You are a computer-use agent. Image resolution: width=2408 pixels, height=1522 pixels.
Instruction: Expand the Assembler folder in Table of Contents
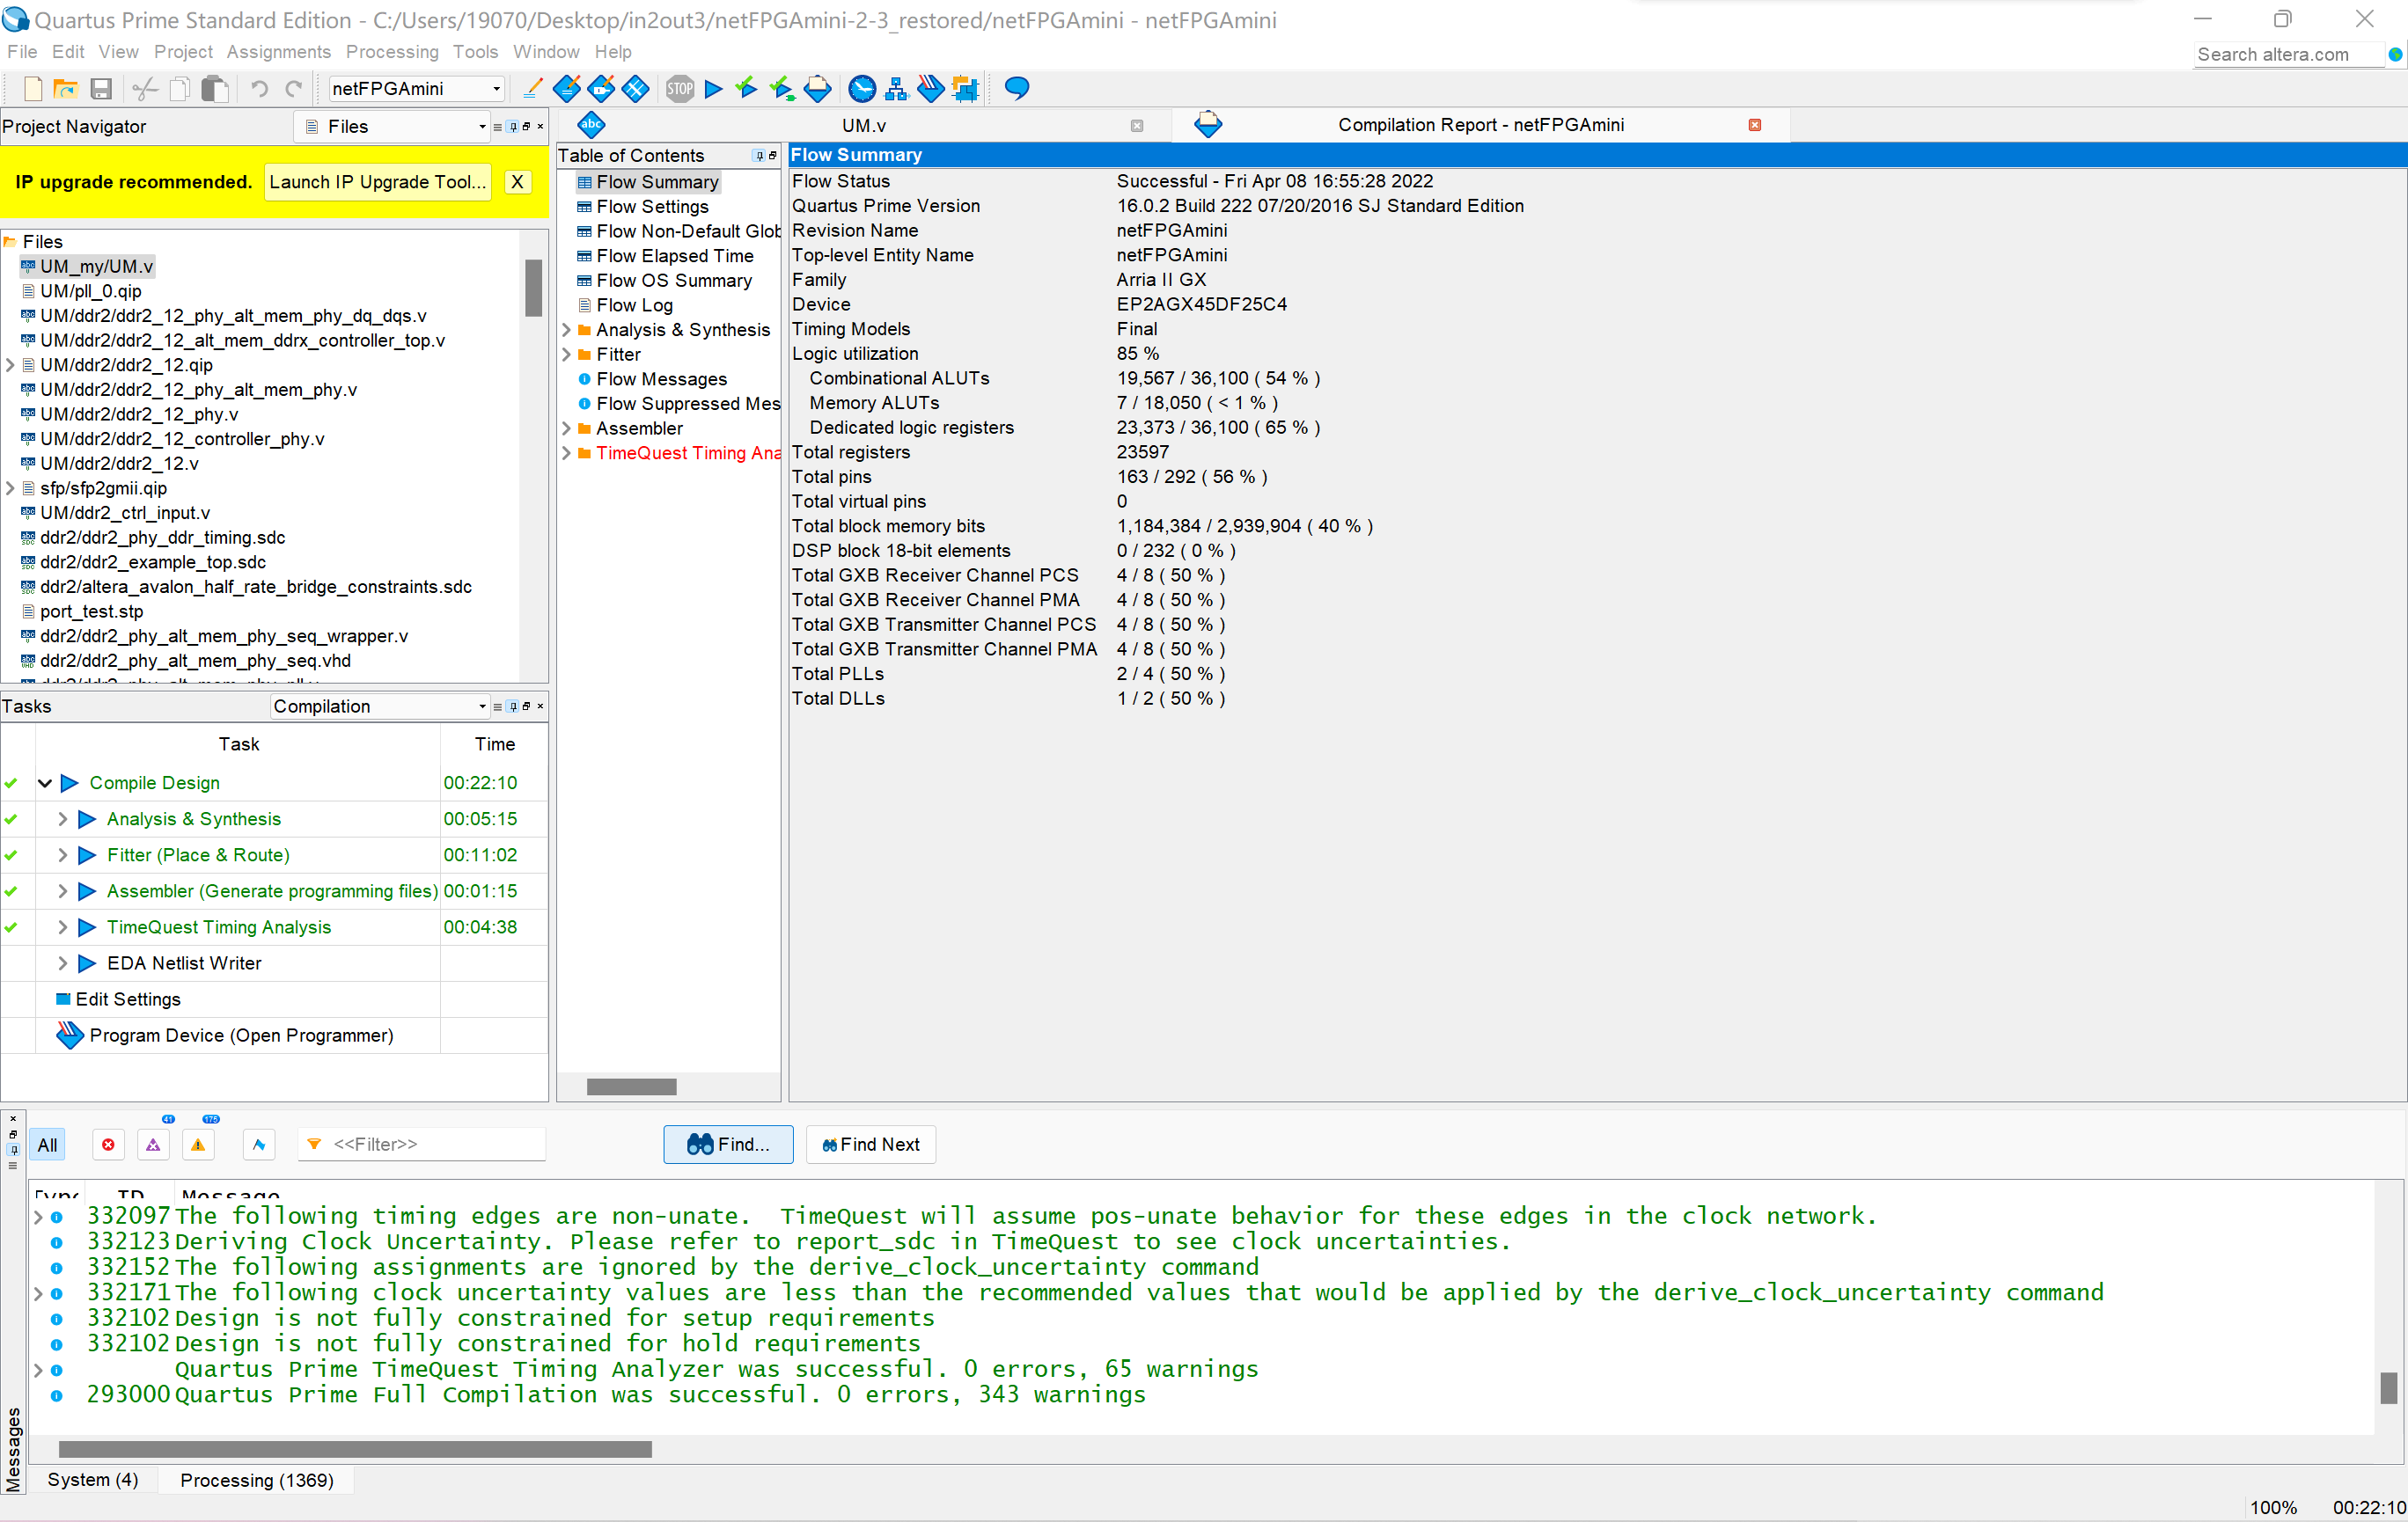566,428
